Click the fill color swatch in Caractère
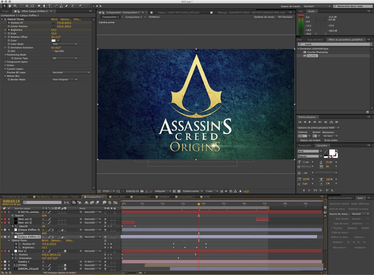Viewport: 374px width, 275px height. (x=332, y=152)
